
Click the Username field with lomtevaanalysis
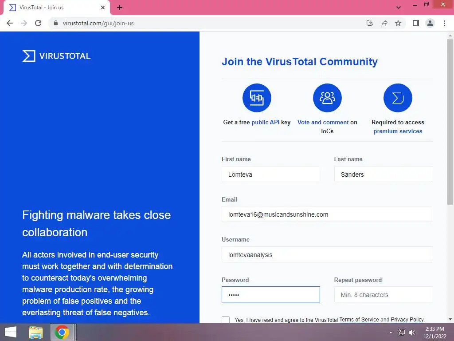327,254
